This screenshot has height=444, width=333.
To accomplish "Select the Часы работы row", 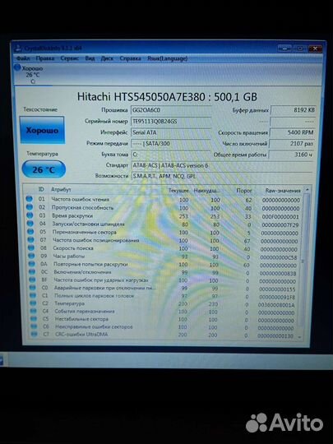I will pos(164,257).
